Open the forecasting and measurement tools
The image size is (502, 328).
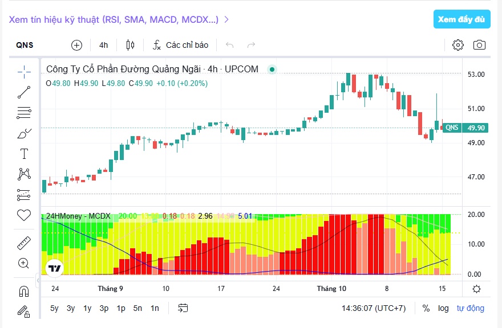pos(24,195)
